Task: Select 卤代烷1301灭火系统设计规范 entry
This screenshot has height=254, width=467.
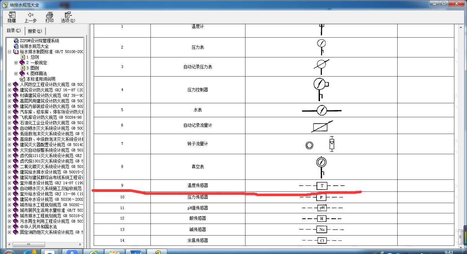Action: (x=52, y=161)
